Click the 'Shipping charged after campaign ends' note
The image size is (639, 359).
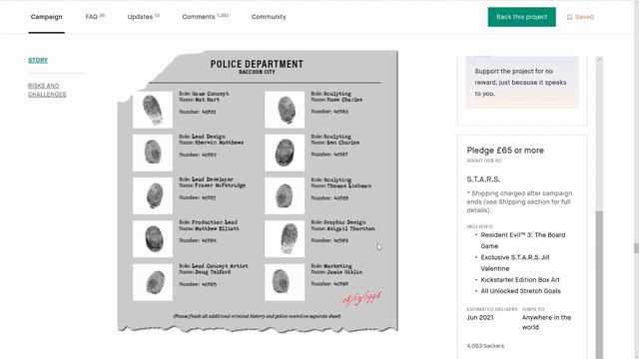tap(519, 201)
